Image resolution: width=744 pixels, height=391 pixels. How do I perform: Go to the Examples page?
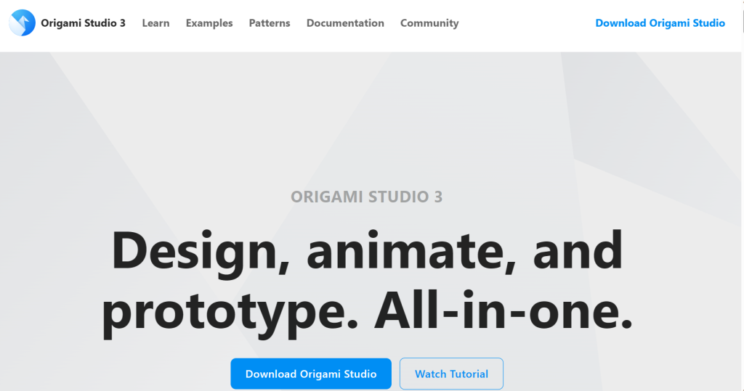tap(209, 22)
